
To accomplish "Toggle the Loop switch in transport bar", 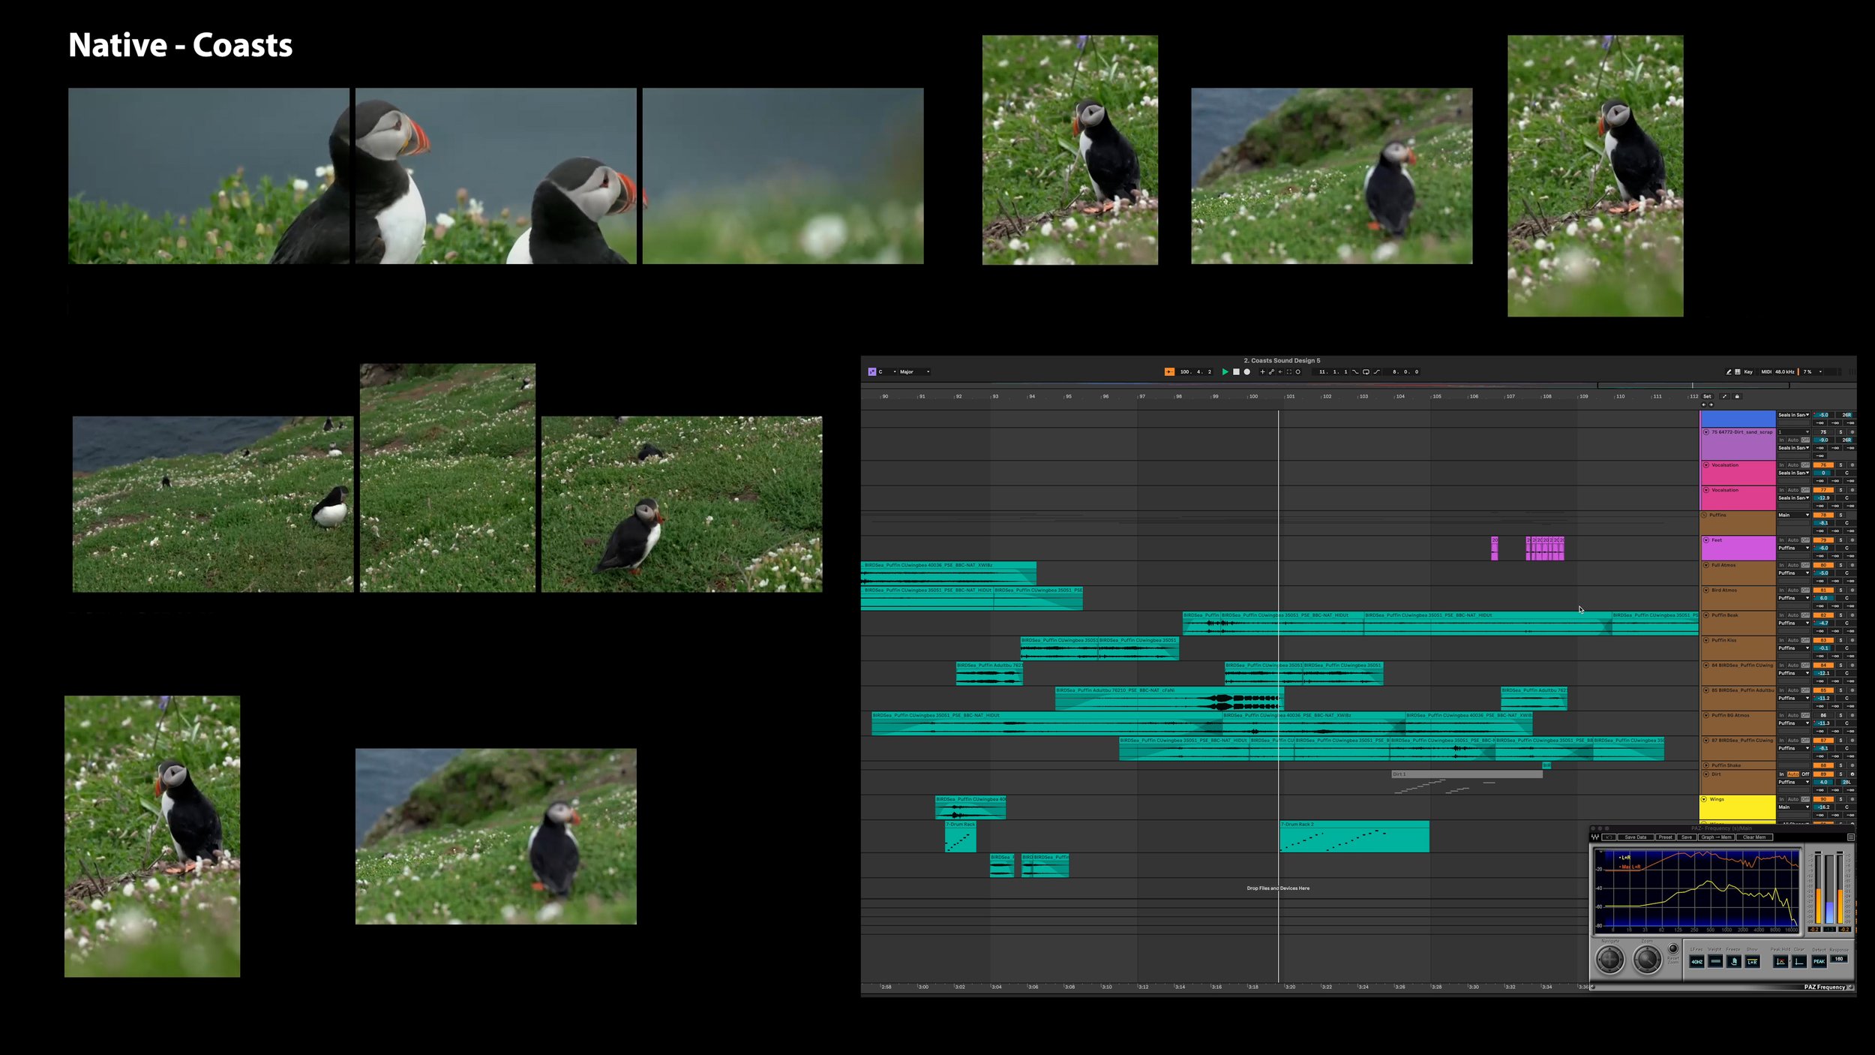I will point(1366,371).
